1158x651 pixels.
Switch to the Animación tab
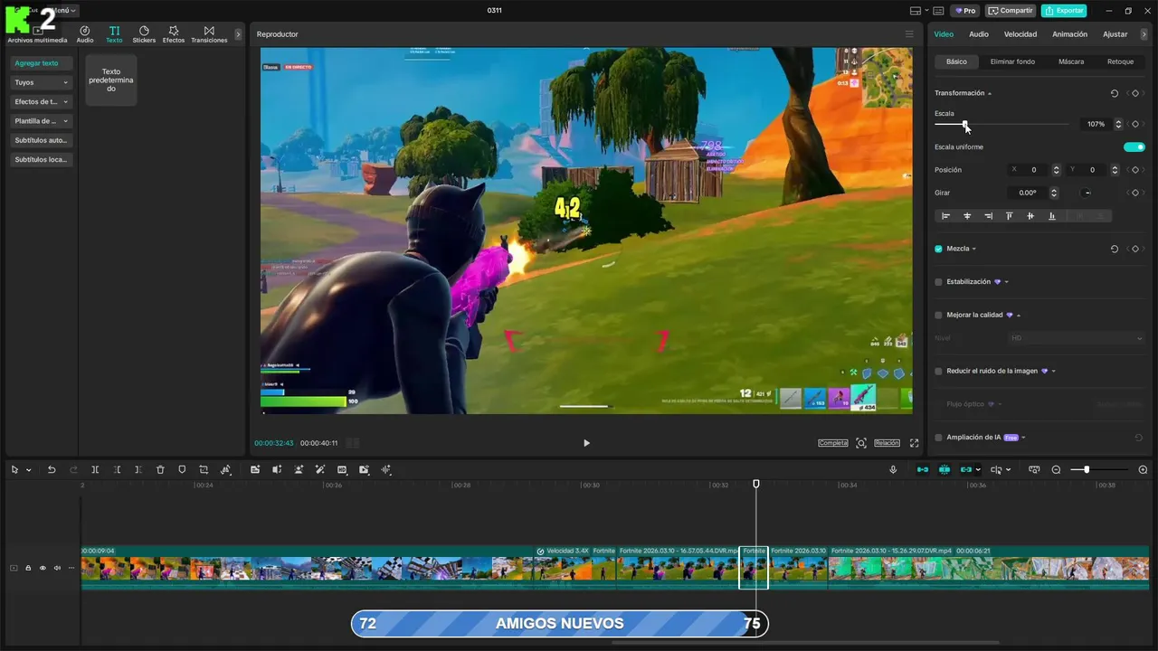tap(1069, 34)
